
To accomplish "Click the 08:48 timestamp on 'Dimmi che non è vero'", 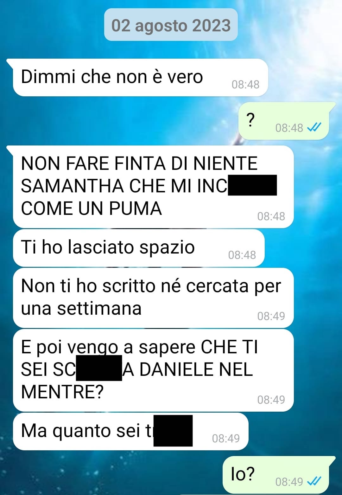I will [x=245, y=85].
